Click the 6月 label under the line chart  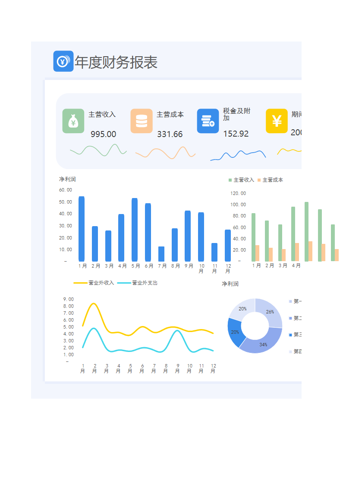click(x=142, y=368)
